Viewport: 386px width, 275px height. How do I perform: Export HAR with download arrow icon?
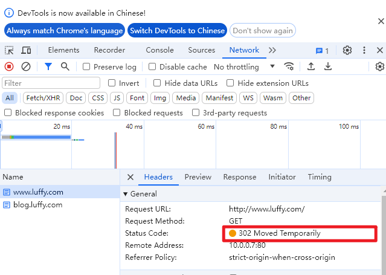[327, 66]
